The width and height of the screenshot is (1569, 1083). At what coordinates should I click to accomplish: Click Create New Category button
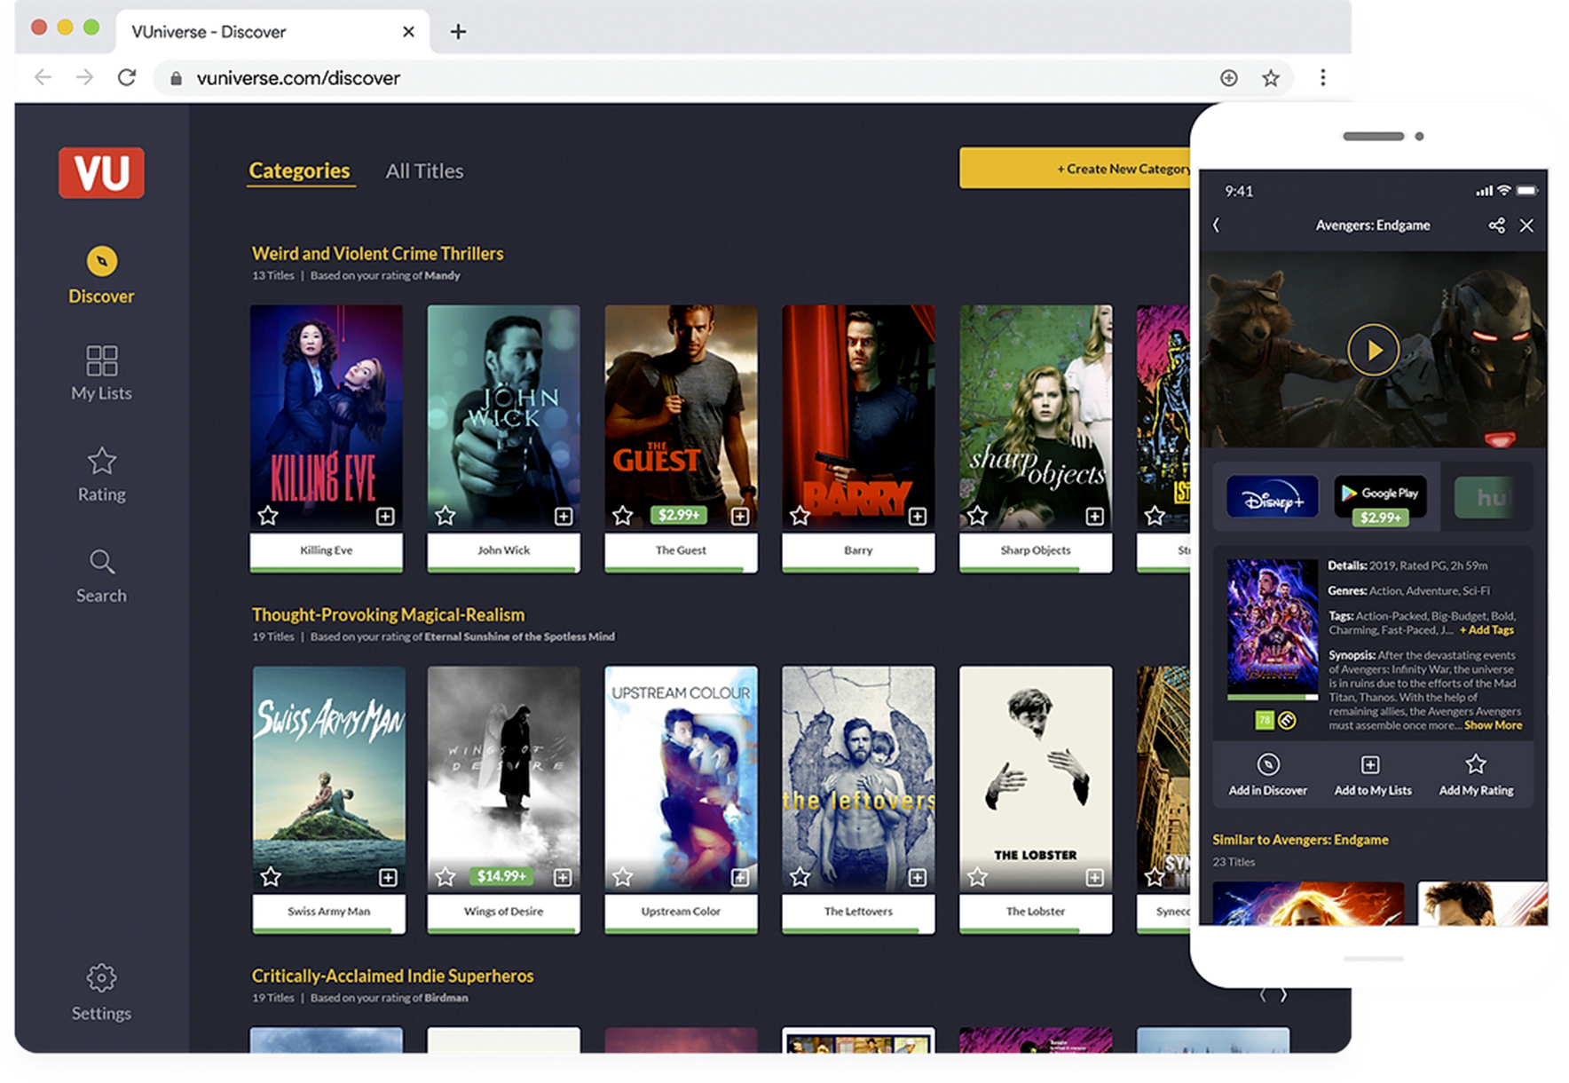coord(1076,168)
